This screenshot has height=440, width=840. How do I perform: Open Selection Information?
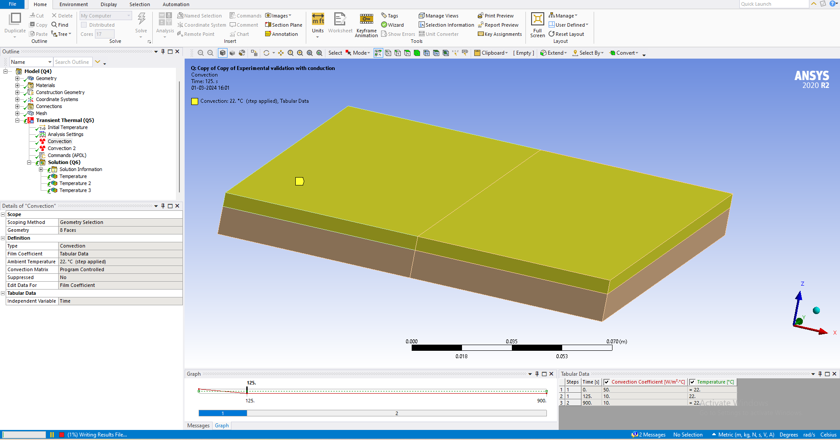pos(446,25)
